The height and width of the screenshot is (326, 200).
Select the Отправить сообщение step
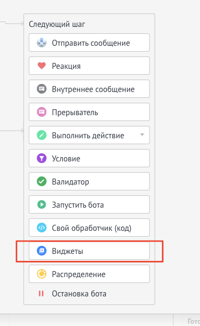[x=89, y=42]
